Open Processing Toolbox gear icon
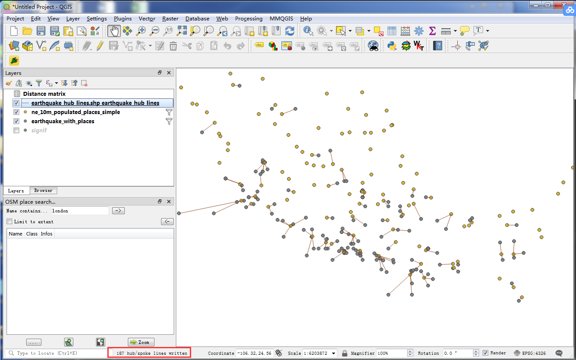Viewport: 576px width, 360px height. pos(419,31)
